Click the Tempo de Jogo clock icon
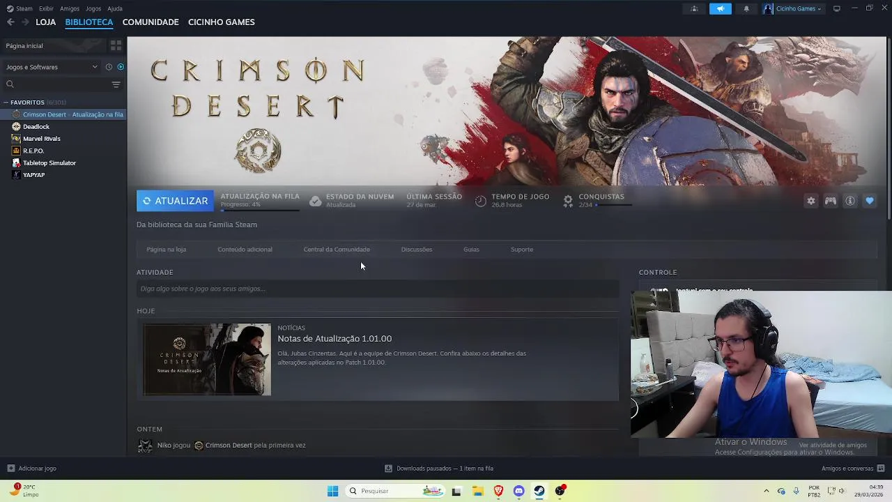Viewport: 892px width, 502px height. pos(481,201)
